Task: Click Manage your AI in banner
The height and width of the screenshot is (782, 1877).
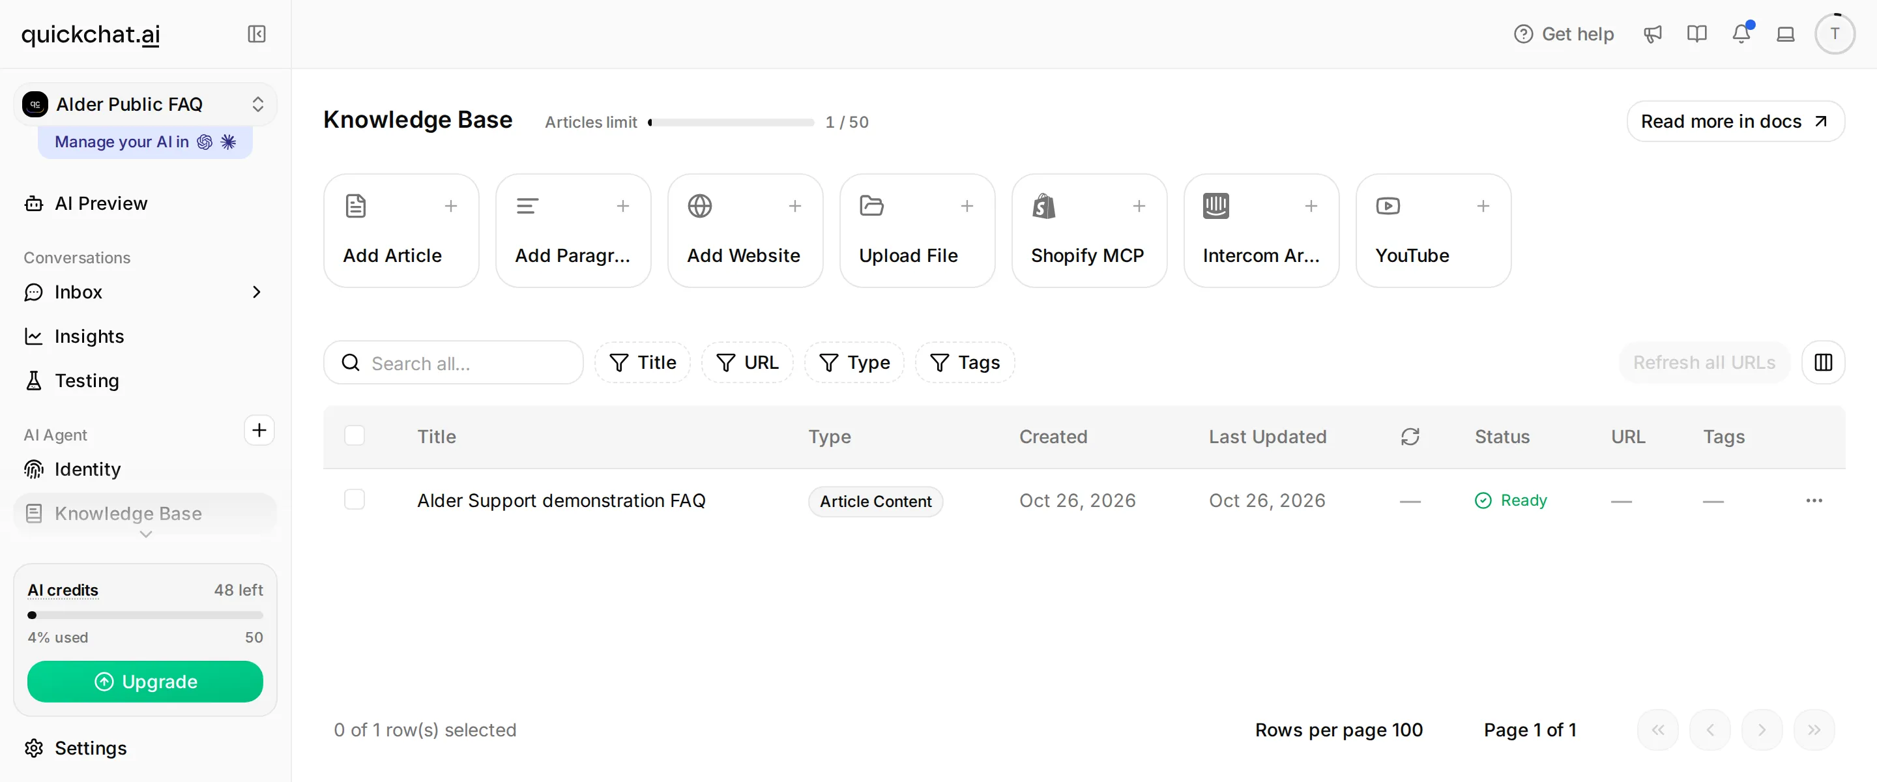Action: (x=145, y=142)
